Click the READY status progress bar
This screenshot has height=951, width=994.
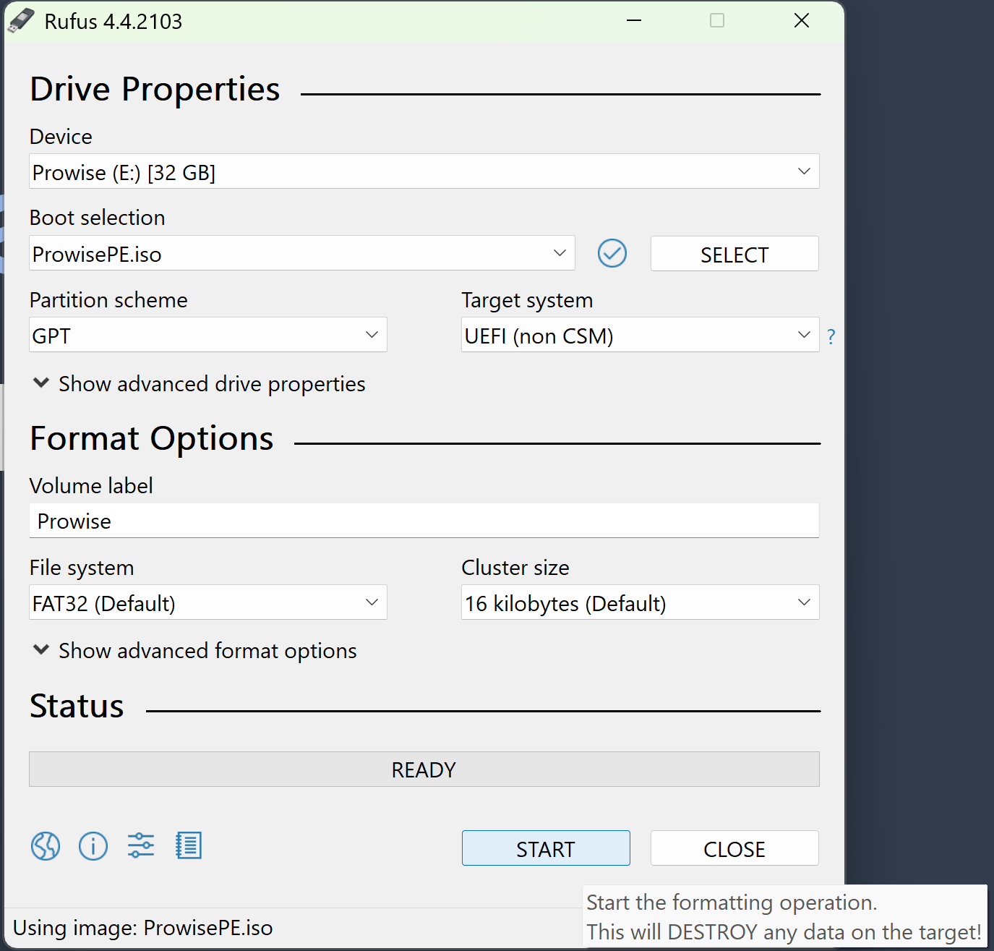coord(424,769)
